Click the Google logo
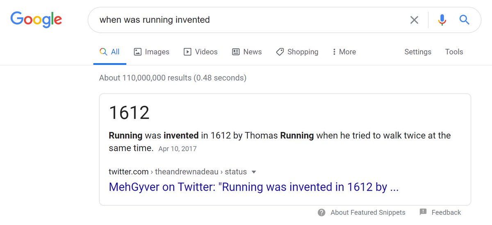Screen dimensions: 492x225 36,19
